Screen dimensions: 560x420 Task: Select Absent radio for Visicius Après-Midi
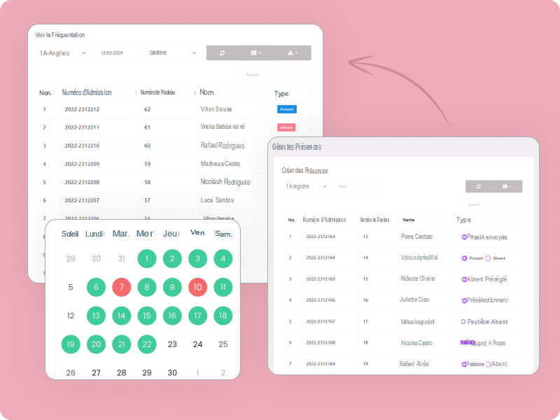[488, 258]
